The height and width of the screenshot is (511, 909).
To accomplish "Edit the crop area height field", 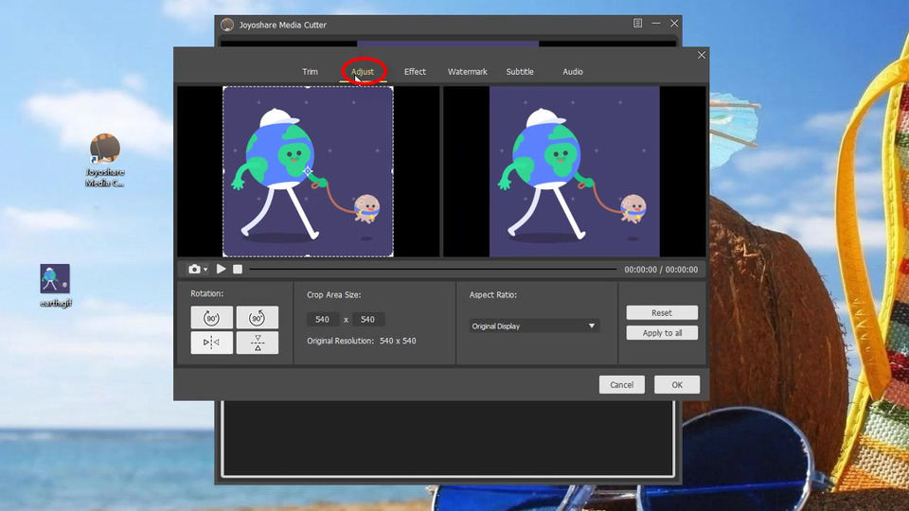I will pos(368,319).
